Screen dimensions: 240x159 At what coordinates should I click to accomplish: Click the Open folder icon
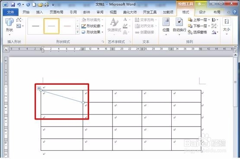pyautogui.click(x=40, y=5)
